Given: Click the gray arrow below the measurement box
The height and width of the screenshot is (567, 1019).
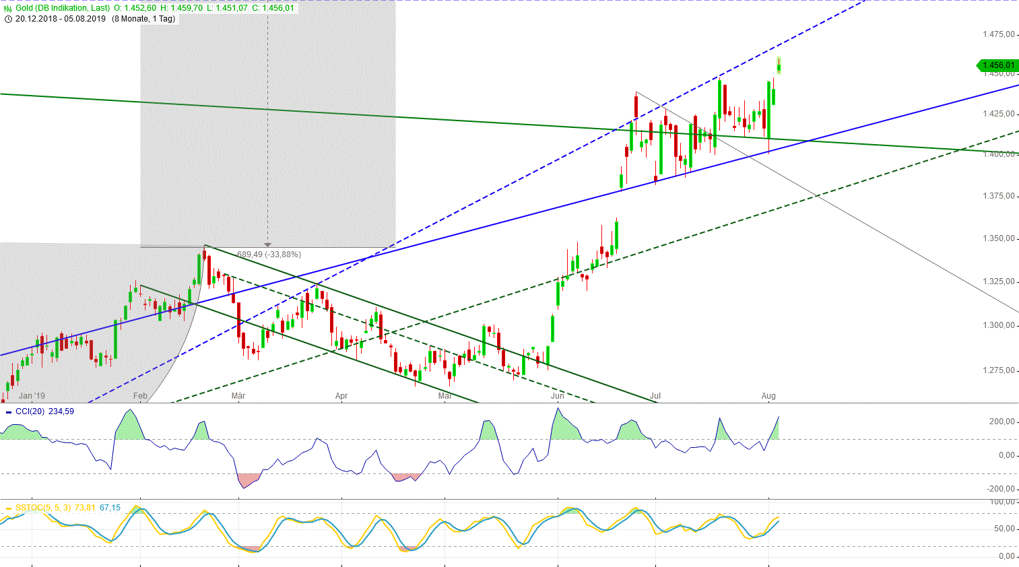Looking at the screenshot, I should 267,245.
